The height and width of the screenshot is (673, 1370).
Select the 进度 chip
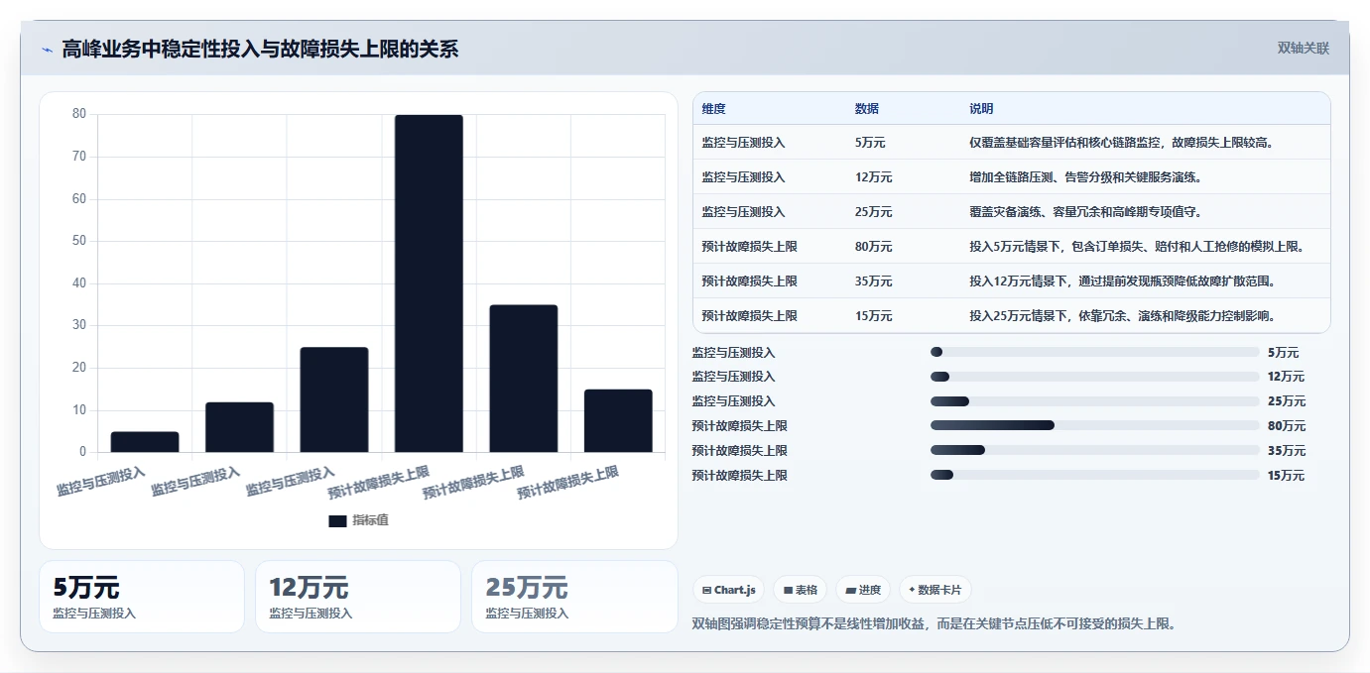pos(863,590)
